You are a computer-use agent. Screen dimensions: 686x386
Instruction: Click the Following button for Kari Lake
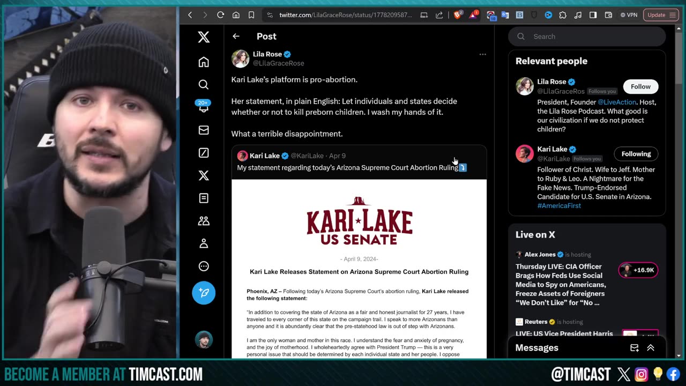[636, 154]
